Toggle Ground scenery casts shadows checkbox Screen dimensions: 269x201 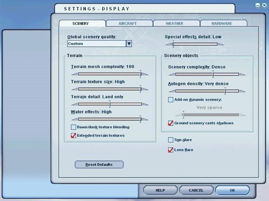[171, 123]
